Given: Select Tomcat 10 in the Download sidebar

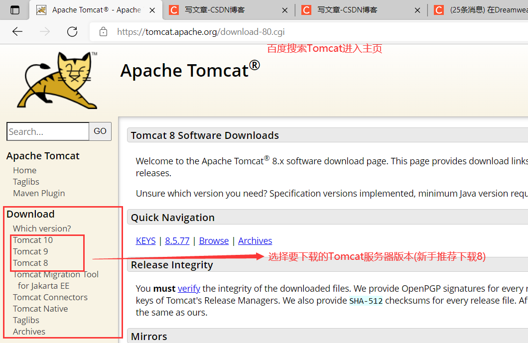Looking at the screenshot, I should (x=33, y=239).
